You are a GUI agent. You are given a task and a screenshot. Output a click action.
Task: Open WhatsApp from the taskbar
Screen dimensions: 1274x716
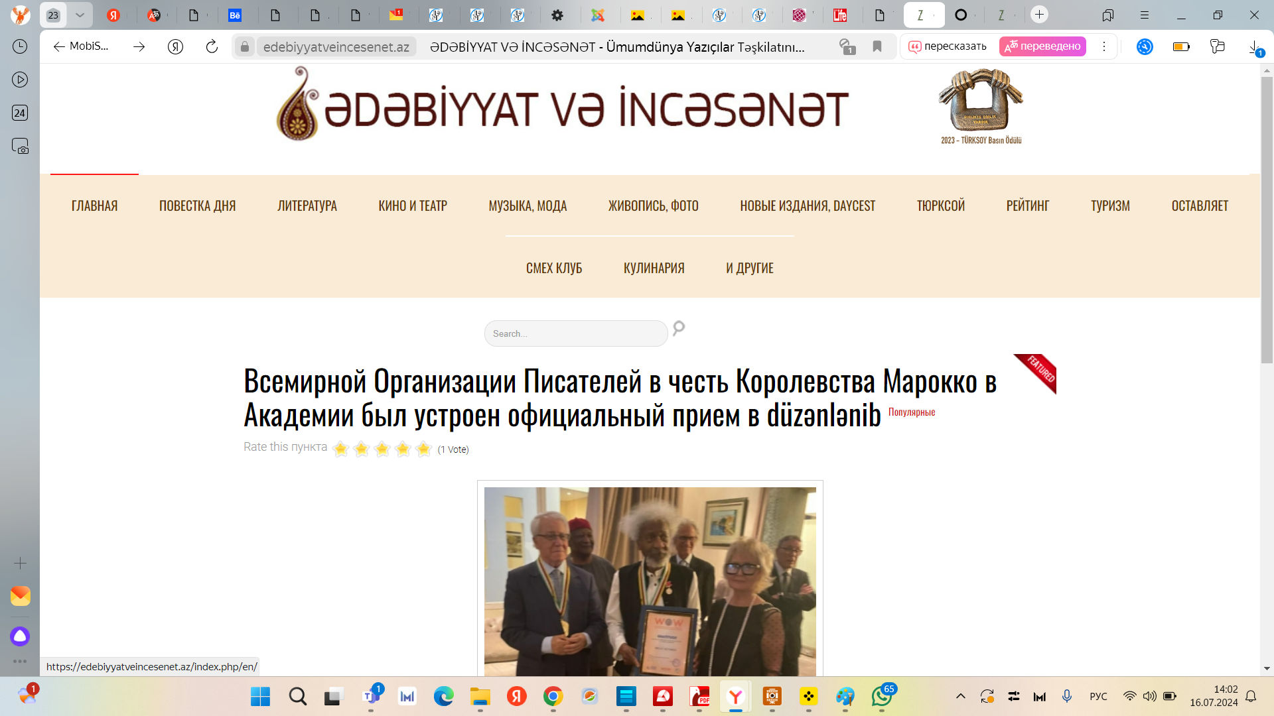coord(881,696)
